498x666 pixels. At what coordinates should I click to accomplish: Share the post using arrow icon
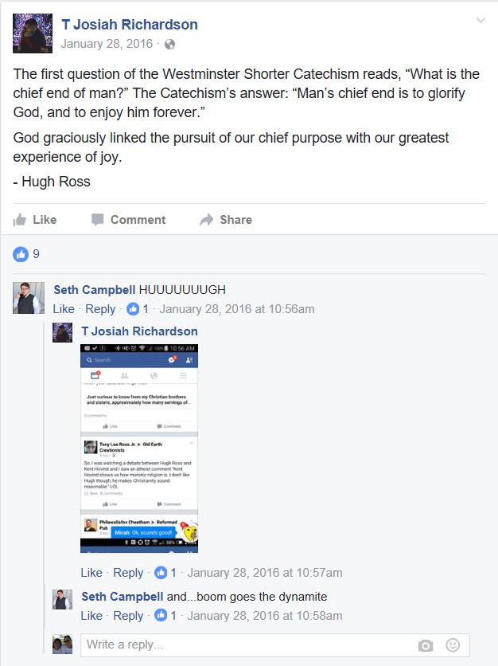click(x=226, y=220)
